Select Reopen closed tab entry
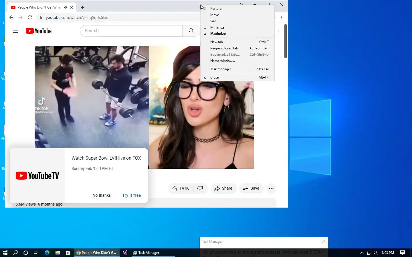412x257 pixels. [237, 48]
